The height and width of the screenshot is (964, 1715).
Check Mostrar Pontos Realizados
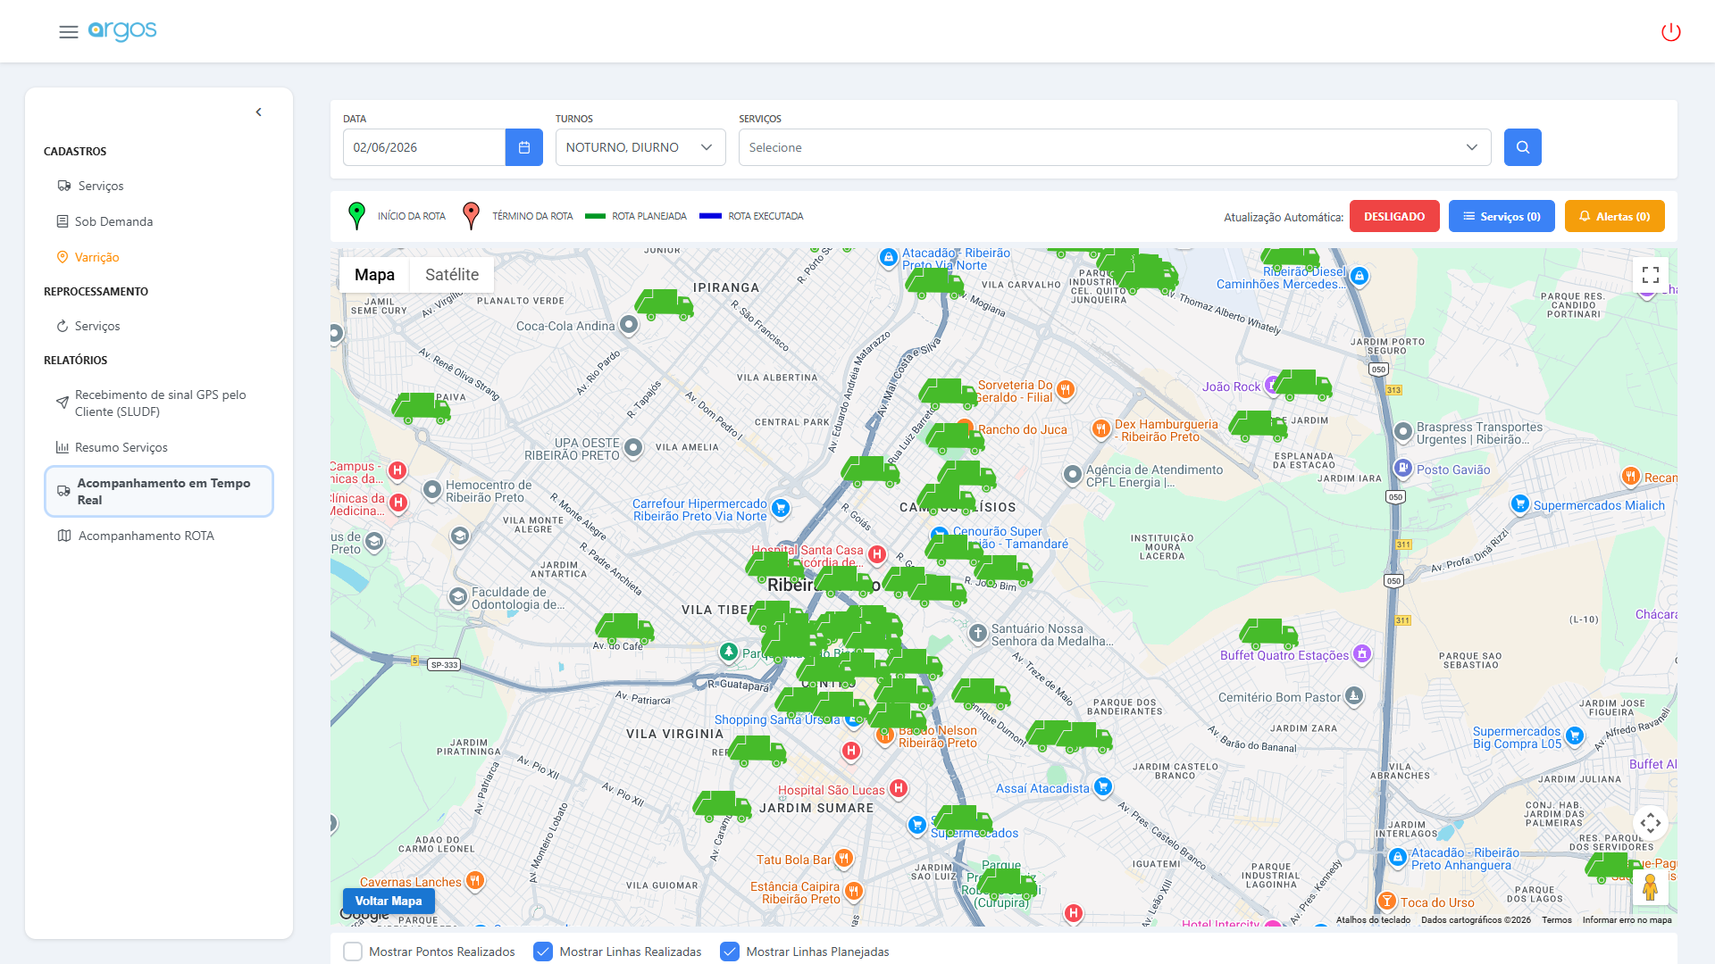[353, 952]
